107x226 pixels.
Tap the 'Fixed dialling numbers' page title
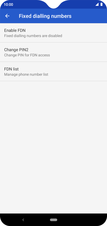45,16
